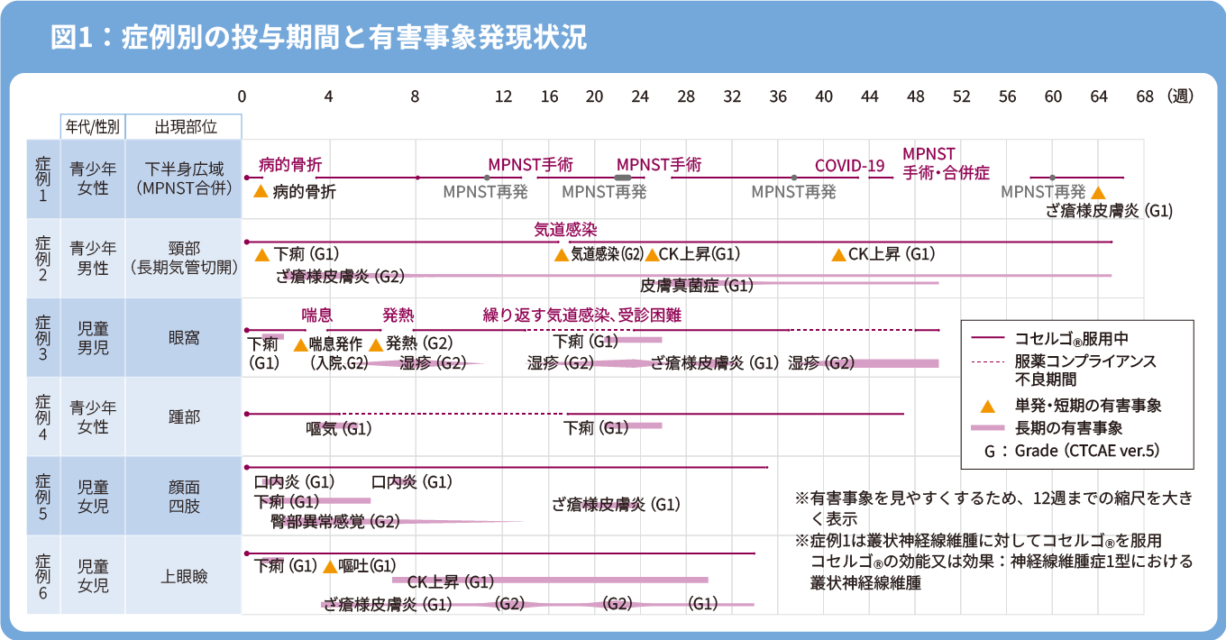This screenshot has height=640, width=1226.
Task: Select the 頸部 (長期気管切開) cell
Action: [x=185, y=258]
